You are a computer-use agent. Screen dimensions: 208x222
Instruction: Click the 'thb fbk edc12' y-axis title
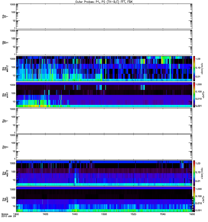click(5, 69)
